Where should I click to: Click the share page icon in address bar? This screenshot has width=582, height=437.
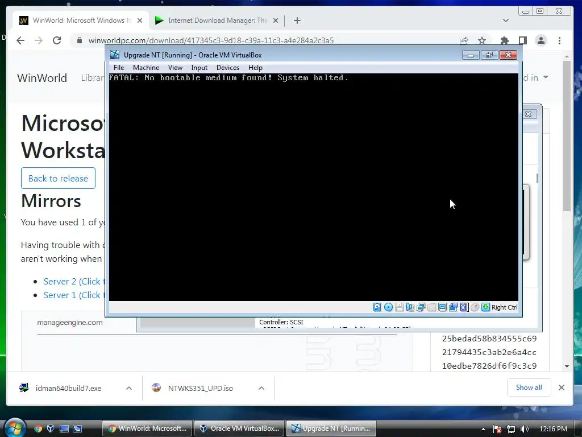click(464, 40)
